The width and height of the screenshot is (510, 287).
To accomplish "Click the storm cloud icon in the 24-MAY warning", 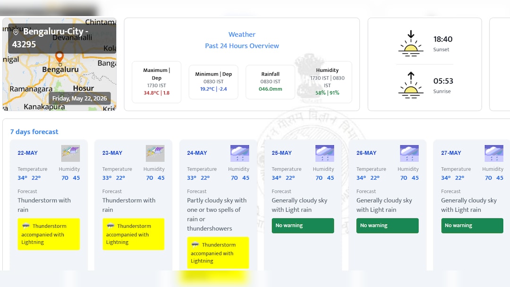I will pyautogui.click(x=195, y=244).
